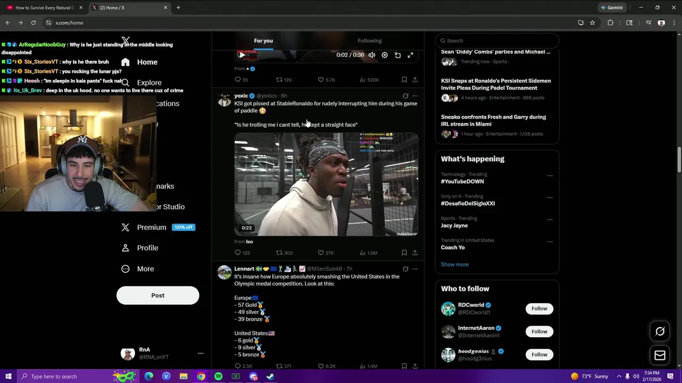Toggle picture-in-picture on the top video
Viewport: 682px width, 383px height.
click(397, 55)
